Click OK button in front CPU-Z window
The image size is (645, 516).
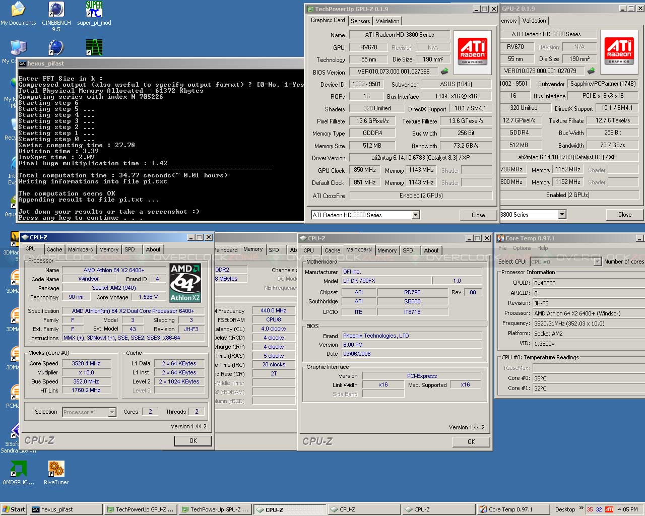click(x=193, y=441)
